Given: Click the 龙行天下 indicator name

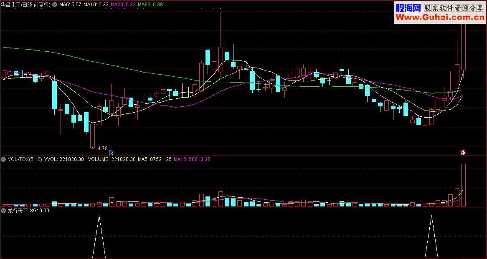Looking at the screenshot, I should [x=18, y=211].
